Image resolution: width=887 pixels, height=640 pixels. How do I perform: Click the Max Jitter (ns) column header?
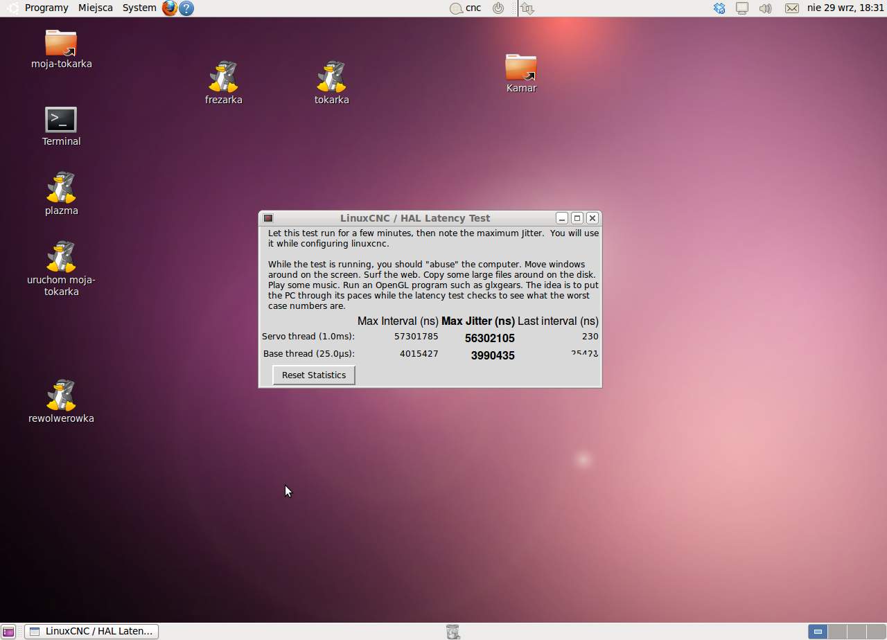tap(478, 321)
